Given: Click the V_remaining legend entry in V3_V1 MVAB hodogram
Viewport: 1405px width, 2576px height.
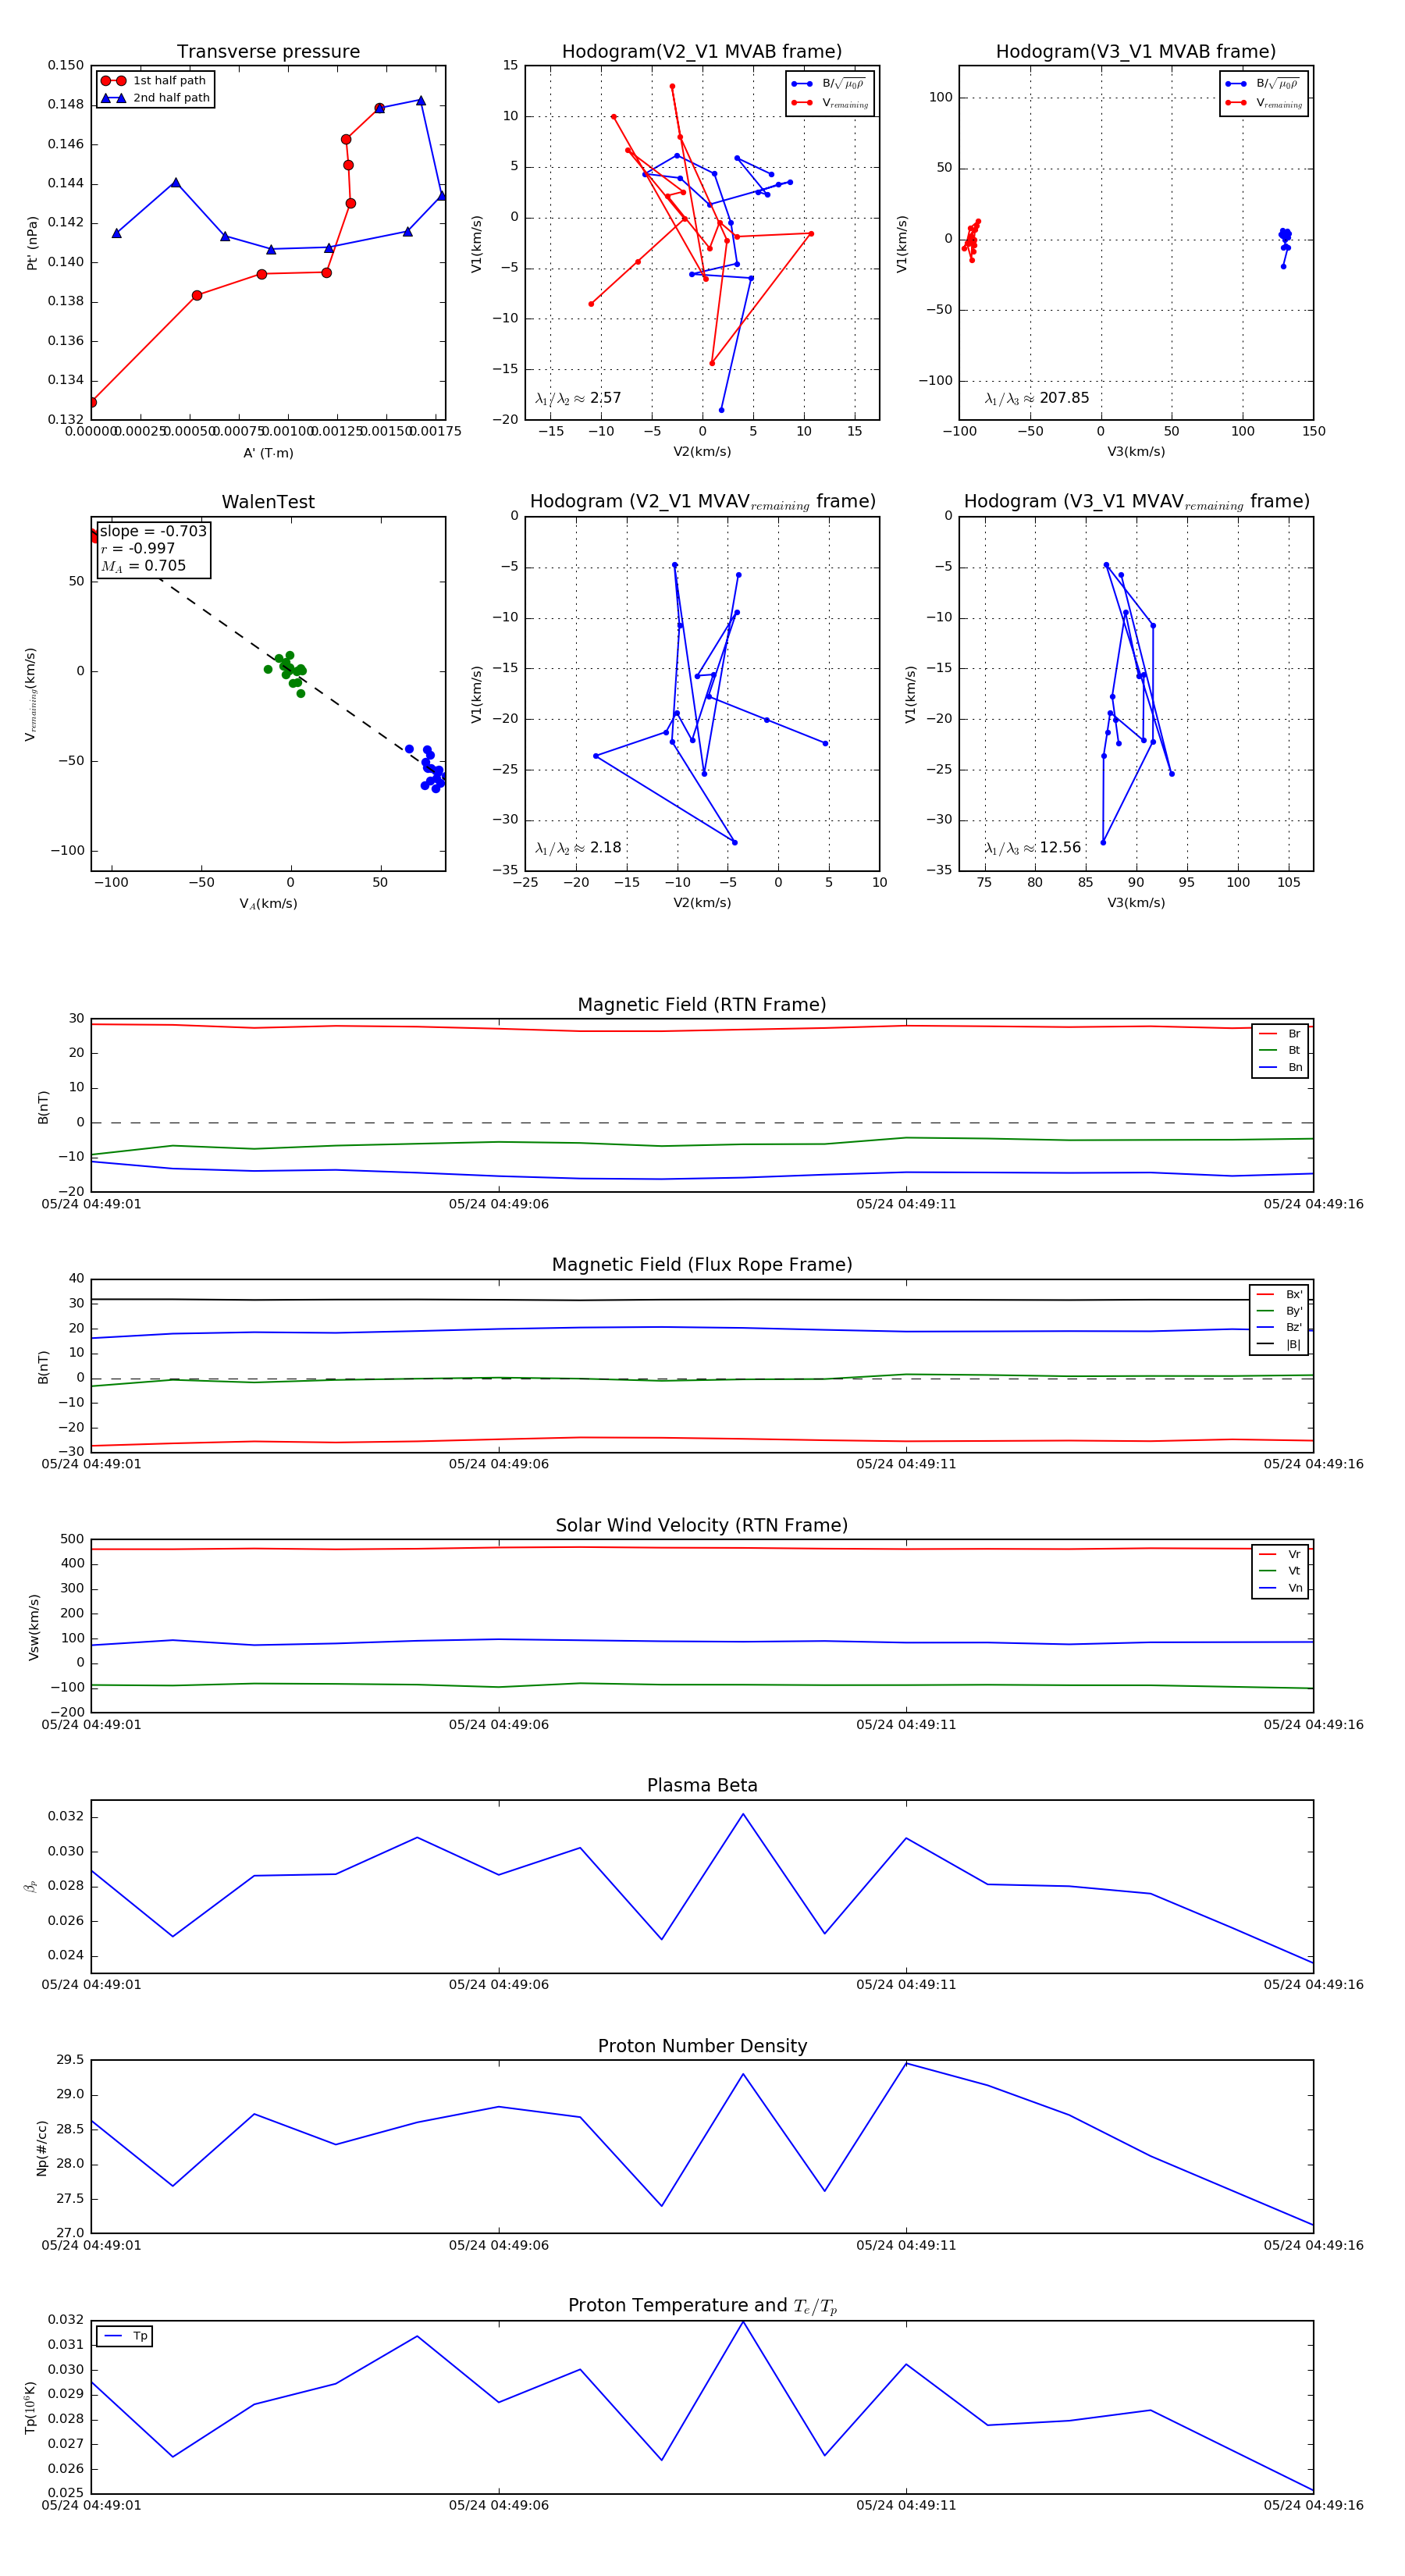Looking at the screenshot, I should click(x=1264, y=103).
